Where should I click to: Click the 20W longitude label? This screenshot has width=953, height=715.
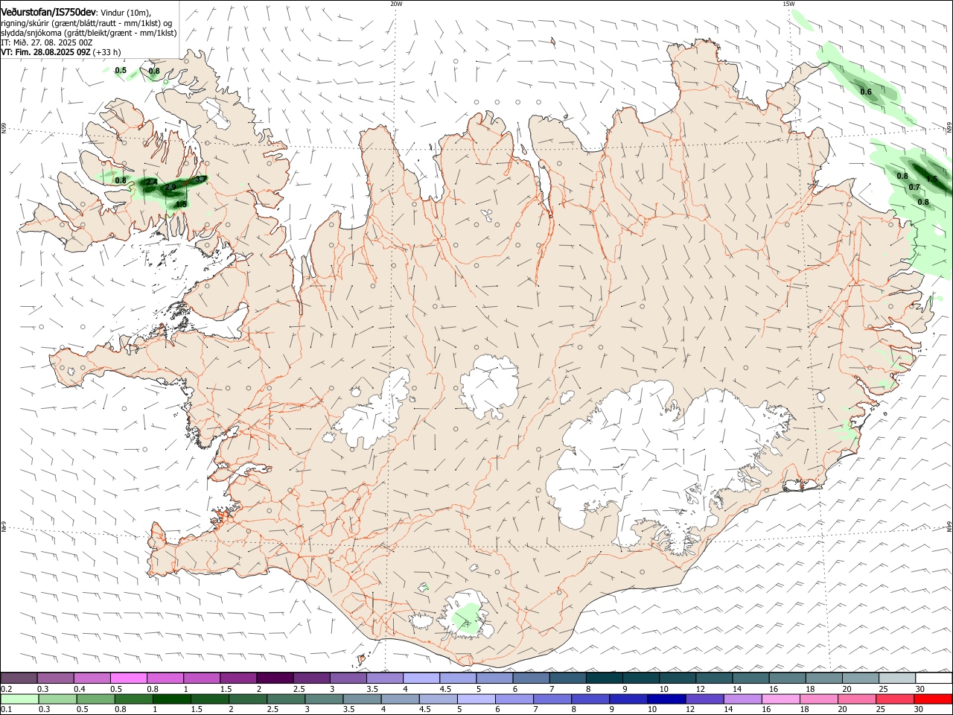pyautogui.click(x=395, y=4)
